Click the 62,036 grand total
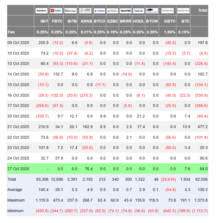Image resolution: width=217 pixels, height=223 pixels. pyautogui.click(x=201, y=179)
